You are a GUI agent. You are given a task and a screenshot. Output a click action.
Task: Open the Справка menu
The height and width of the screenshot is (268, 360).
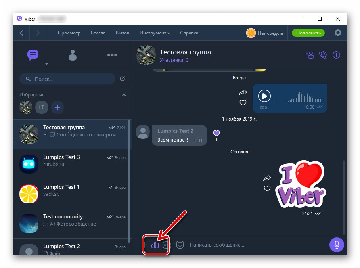pyautogui.click(x=189, y=33)
